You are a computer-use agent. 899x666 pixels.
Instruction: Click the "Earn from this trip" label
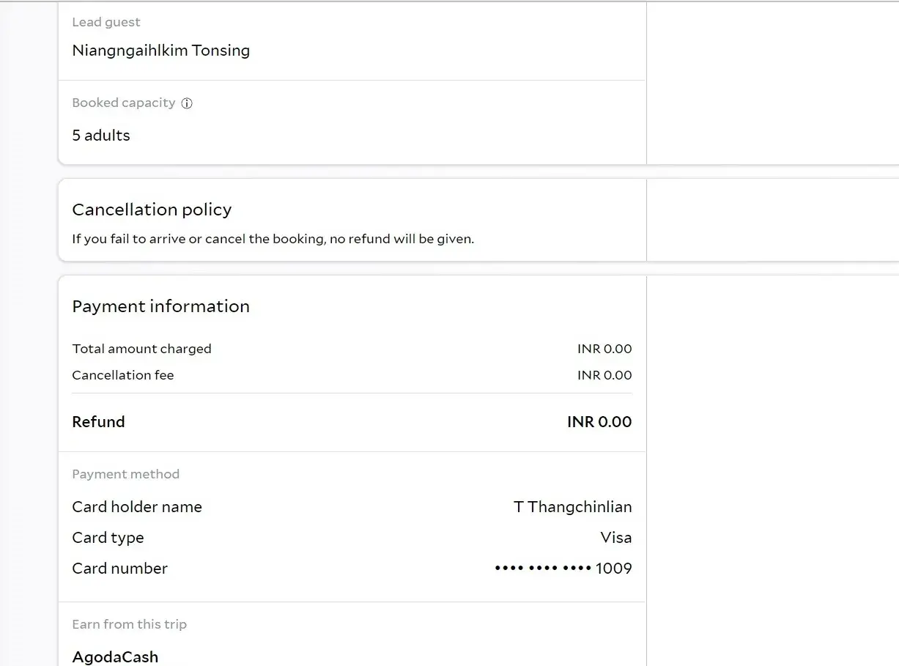[x=129, y=624]
